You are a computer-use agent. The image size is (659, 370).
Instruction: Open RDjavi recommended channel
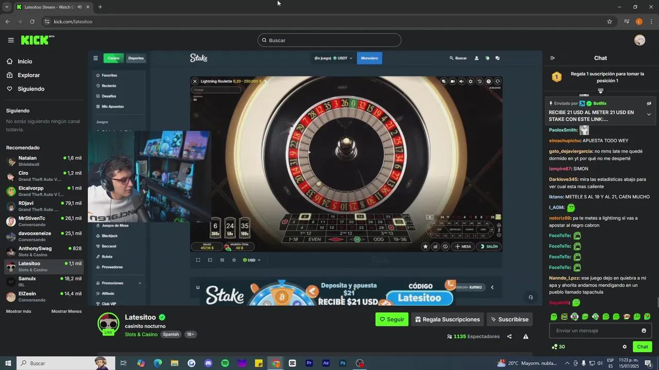tap(44, 206)
